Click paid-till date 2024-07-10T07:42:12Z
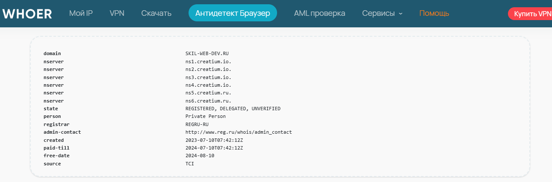This screenshot has width=552, height=182. tap(214, 148)
